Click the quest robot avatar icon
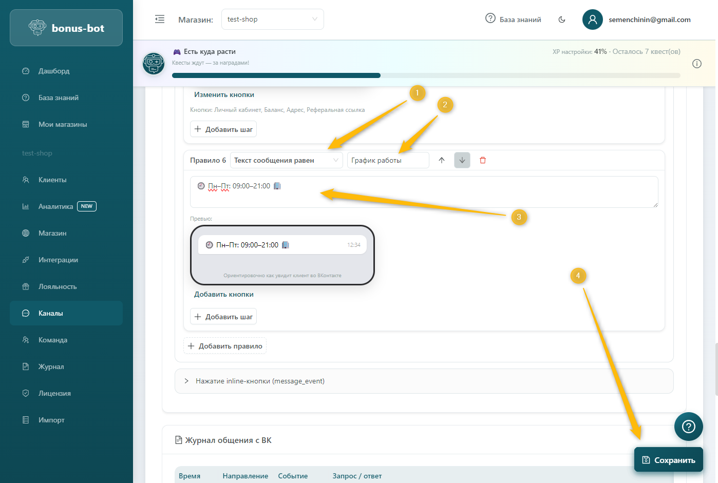The image size is (718, 483). coord(154,64)
